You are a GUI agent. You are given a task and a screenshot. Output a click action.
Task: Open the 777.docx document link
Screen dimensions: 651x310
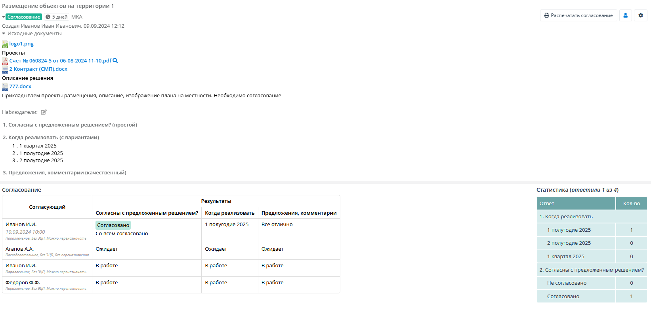pos(20,87)
